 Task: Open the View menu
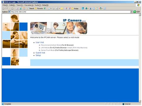20,5
